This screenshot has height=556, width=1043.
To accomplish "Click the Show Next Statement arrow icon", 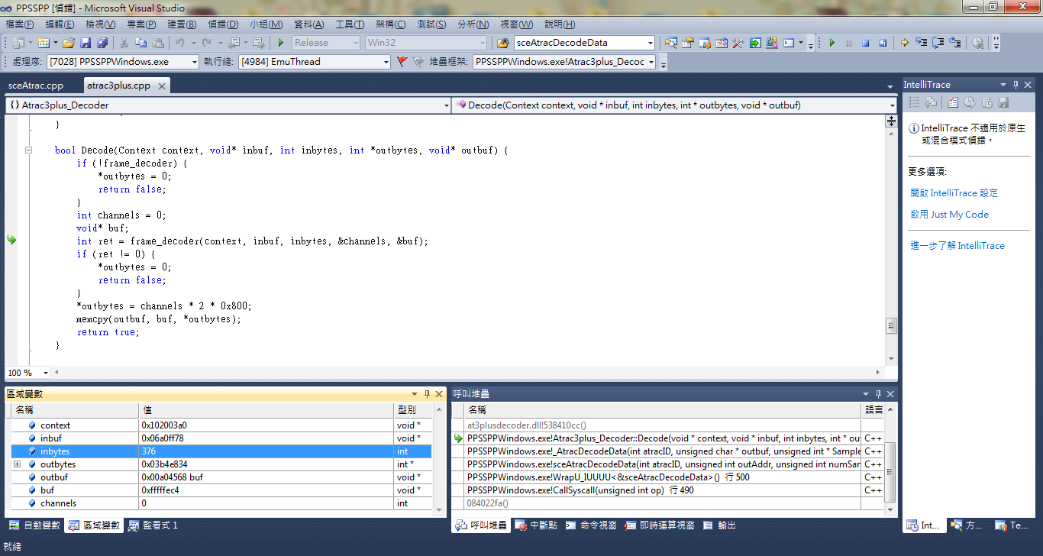I will 905,43.
